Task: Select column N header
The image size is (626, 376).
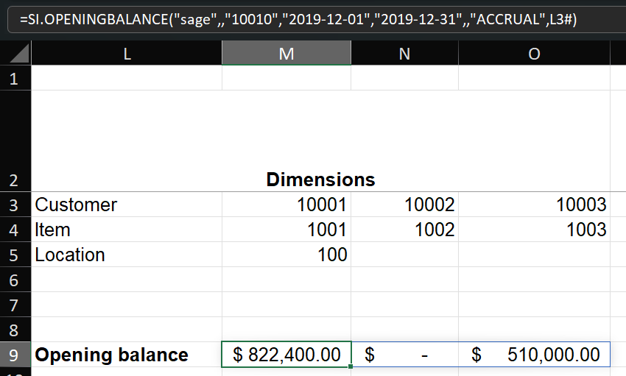Action: click(x=404, y=53)
